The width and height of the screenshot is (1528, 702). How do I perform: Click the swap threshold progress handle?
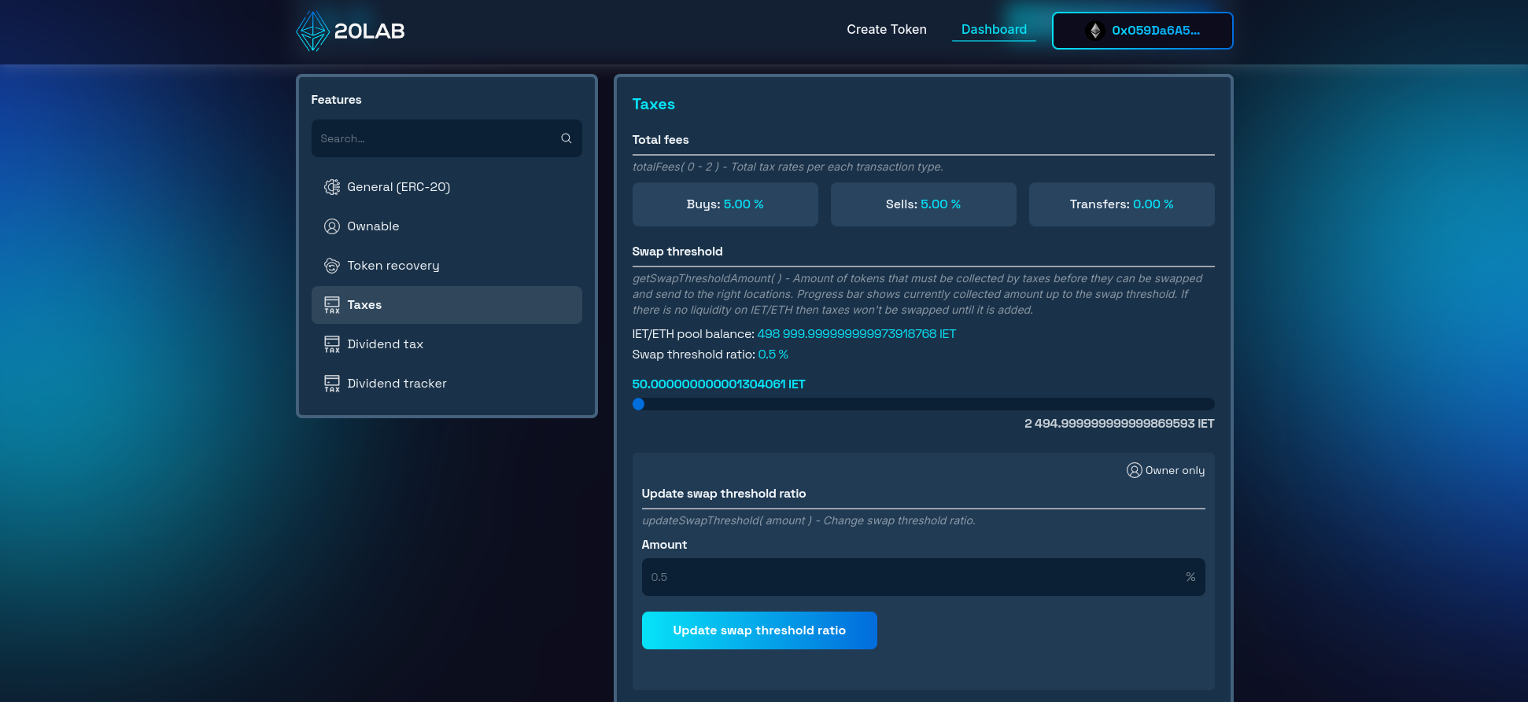click(x=638, y=404)
